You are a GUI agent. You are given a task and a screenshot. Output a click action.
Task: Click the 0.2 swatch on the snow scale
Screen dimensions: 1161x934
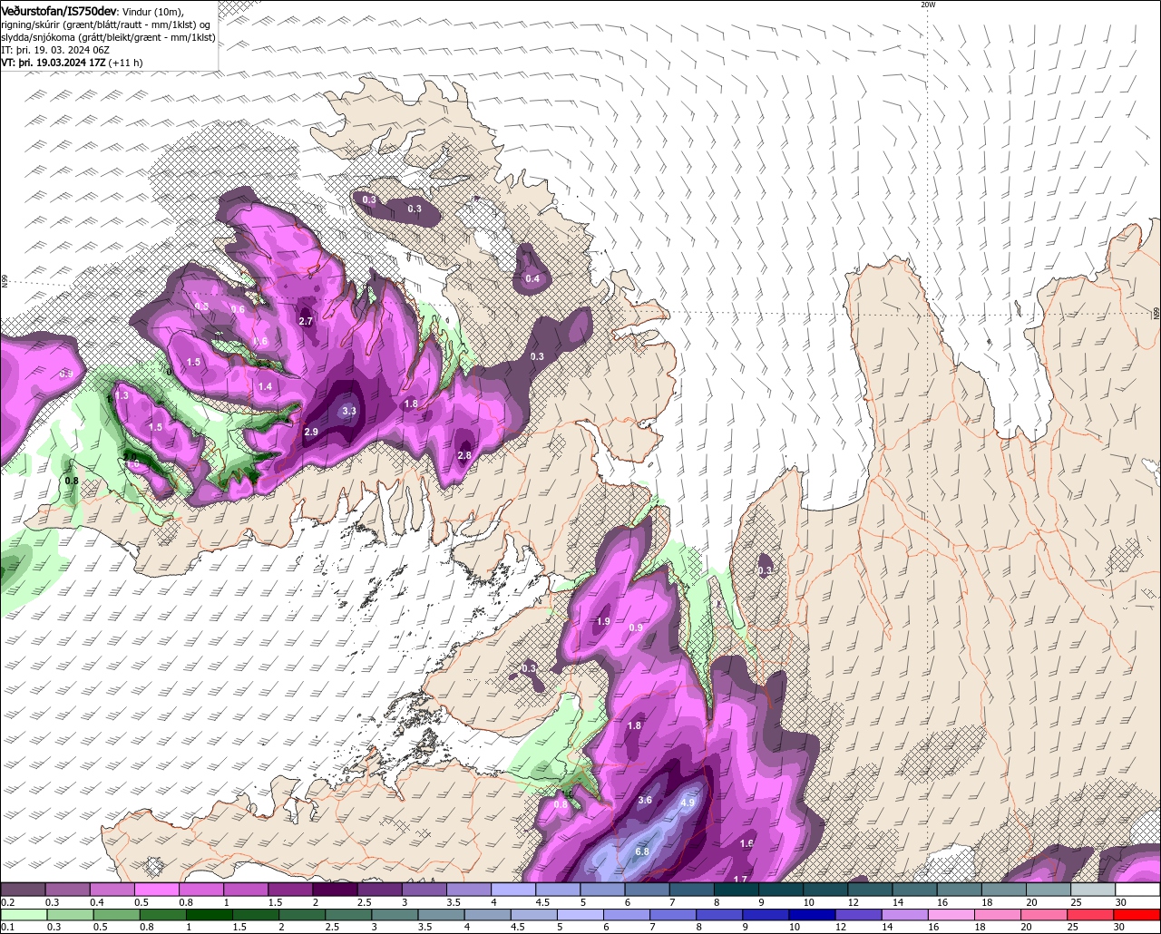pos(23,890)
